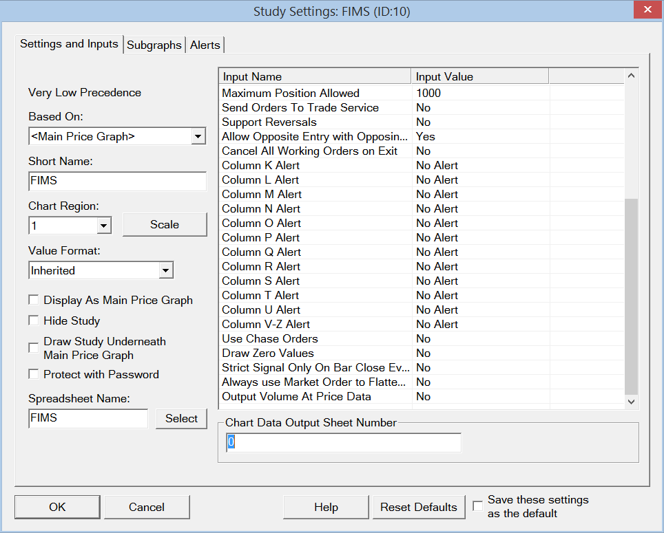Open the Value Format dropdown

(x=165, y=271)
